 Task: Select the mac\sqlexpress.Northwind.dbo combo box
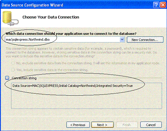(x=65, y=40)
